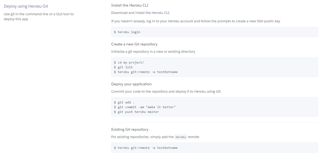
Task: Click the inline heroku code tag
Action: [181, 137]
